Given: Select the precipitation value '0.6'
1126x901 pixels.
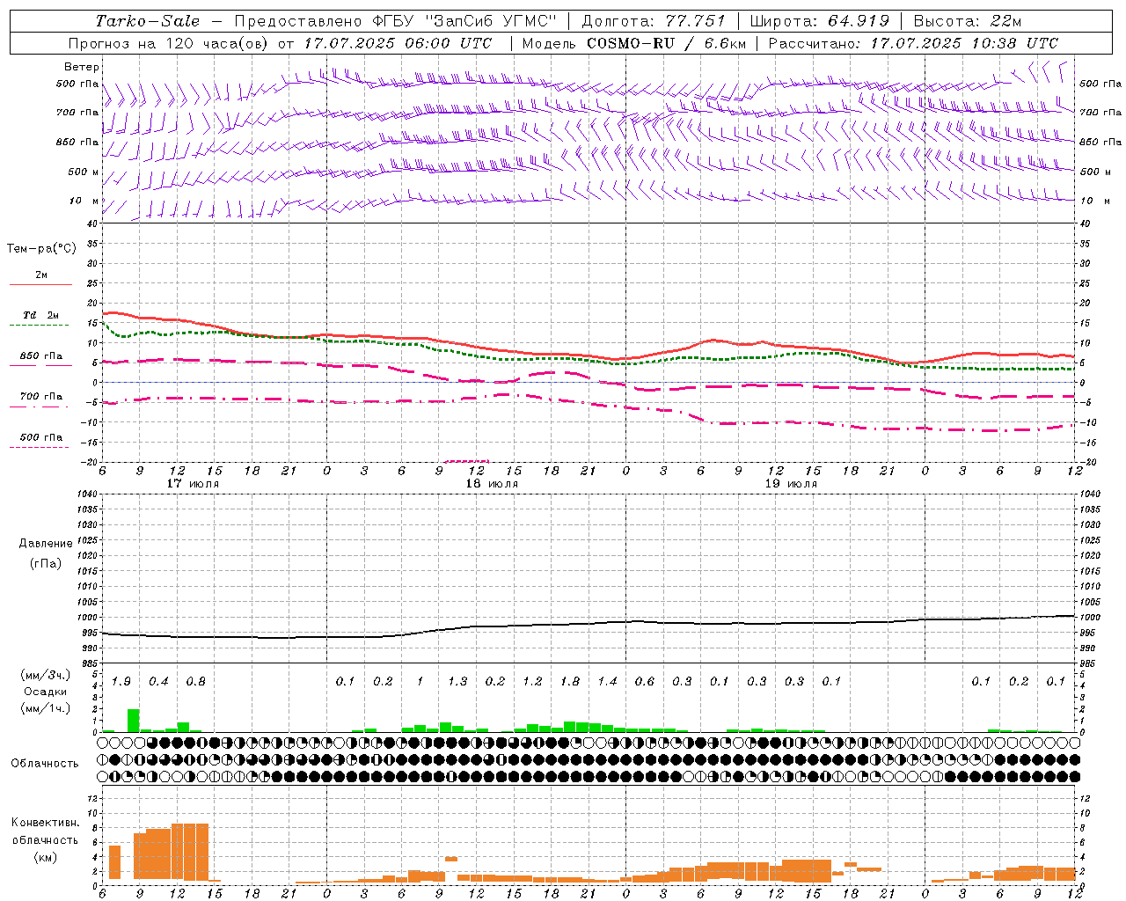Looking at the screenshot, I should point(645,682).
